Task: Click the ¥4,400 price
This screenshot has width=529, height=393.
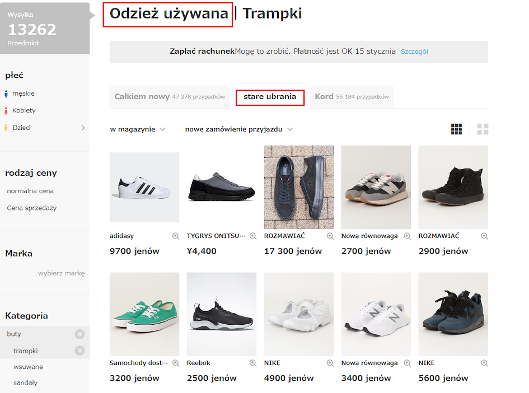Action: point(202,251)
